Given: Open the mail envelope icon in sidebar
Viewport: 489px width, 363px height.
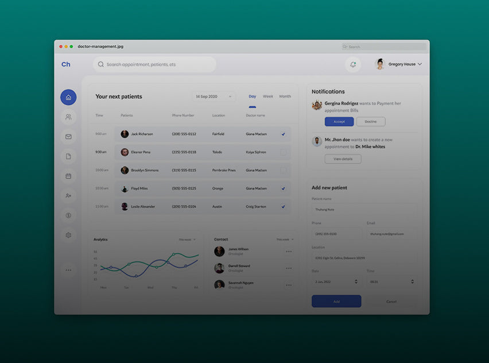Looking at the screenshot, I should coord(68,137).
